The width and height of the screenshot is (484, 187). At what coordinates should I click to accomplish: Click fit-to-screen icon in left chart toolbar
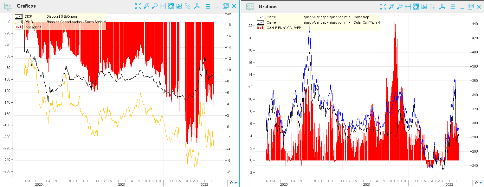click(x=138, y=6)
